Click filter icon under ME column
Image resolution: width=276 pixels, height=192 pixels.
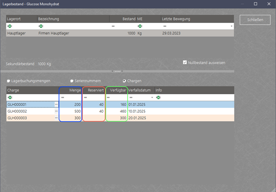coord(140,26)
